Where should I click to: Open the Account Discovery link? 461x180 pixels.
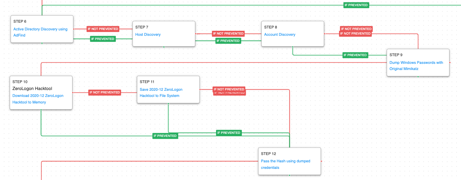point(280,35)
